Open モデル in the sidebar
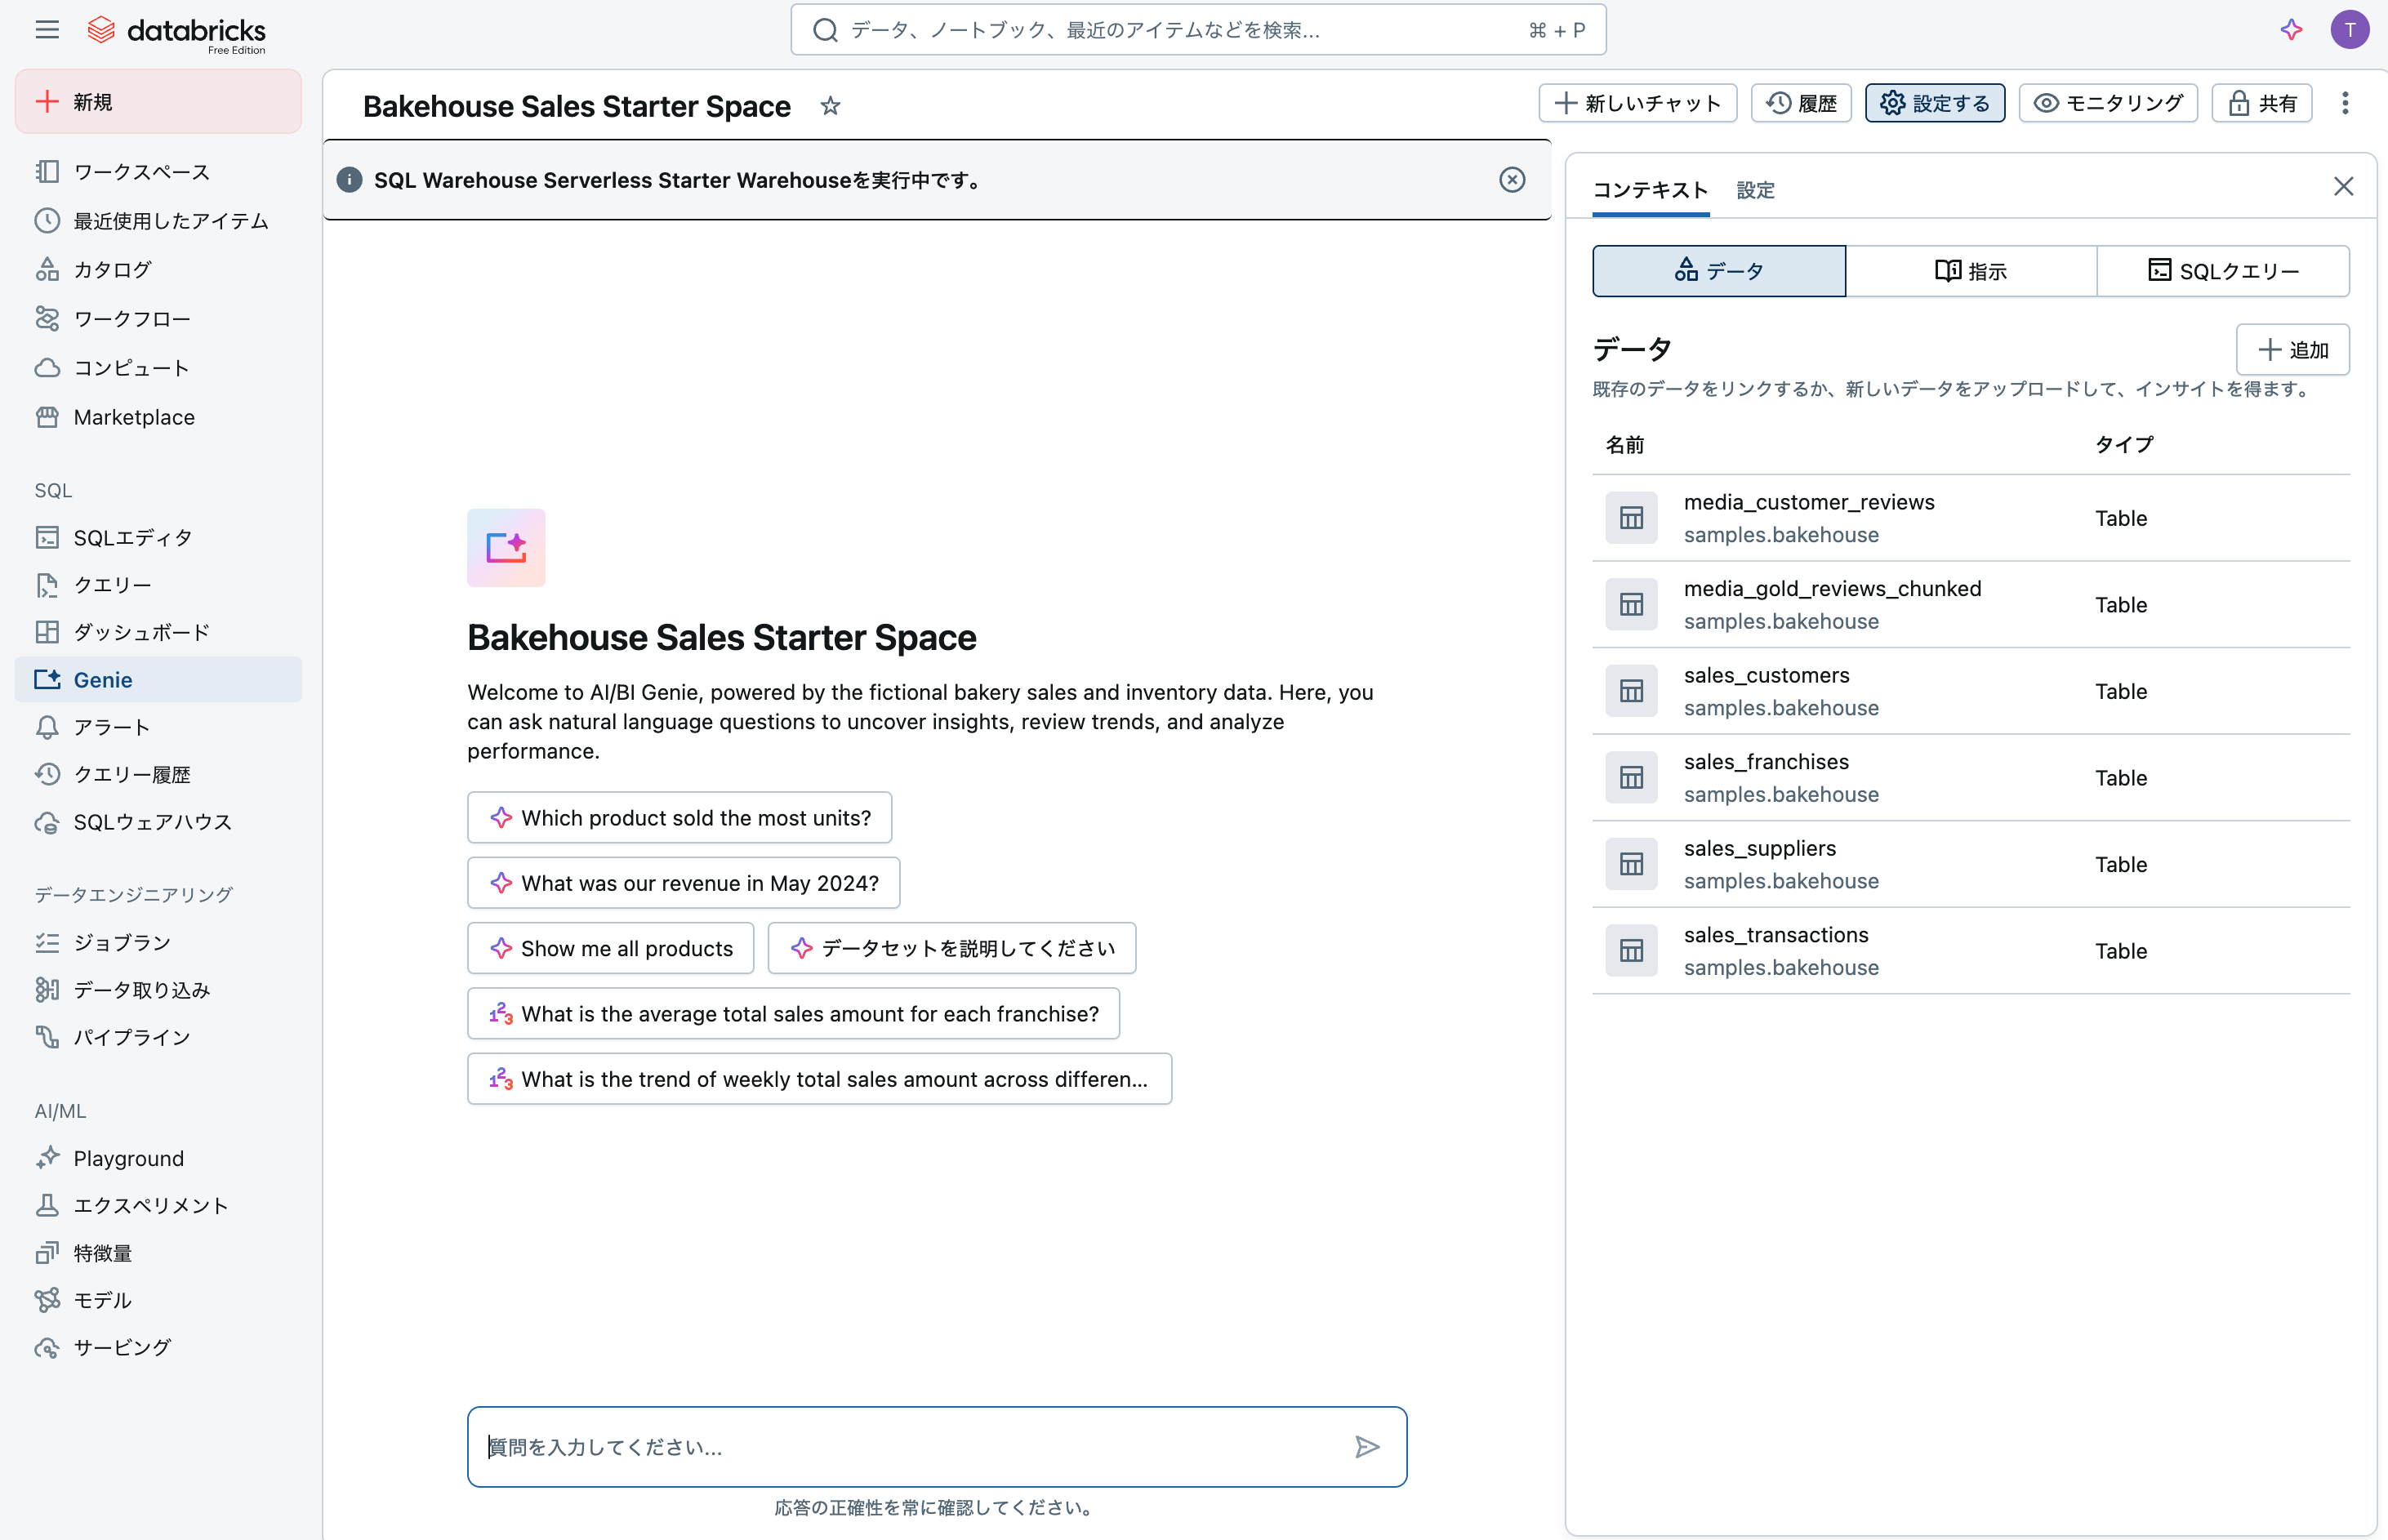The height and width of the screenshot is (1540, 2388). 158,1300
